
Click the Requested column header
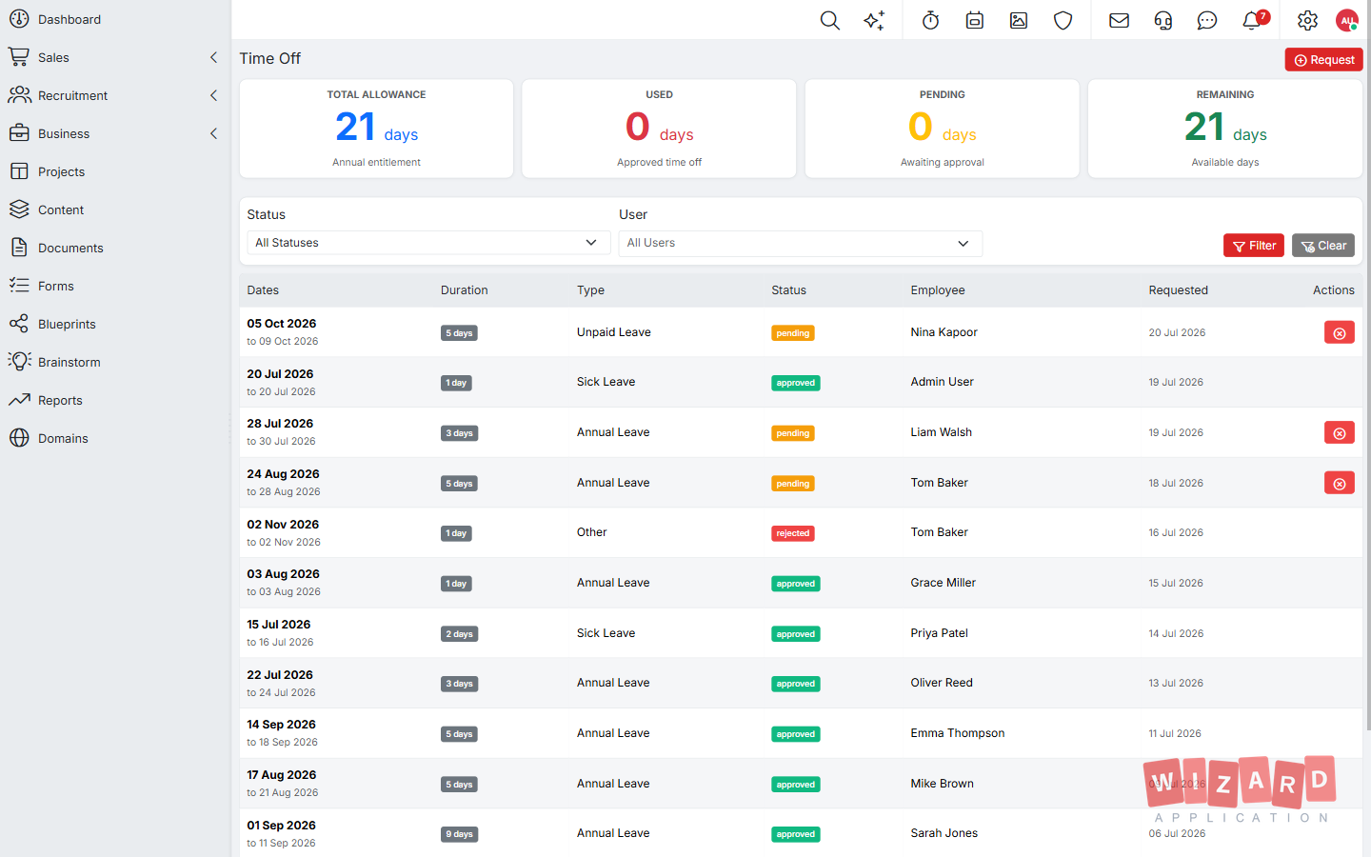coord(1178,290)
